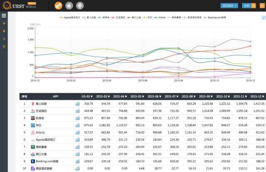Toggle 锦江之星 series in chart legend
Viewport: 266px width, 172px height.
coord(134,17)
